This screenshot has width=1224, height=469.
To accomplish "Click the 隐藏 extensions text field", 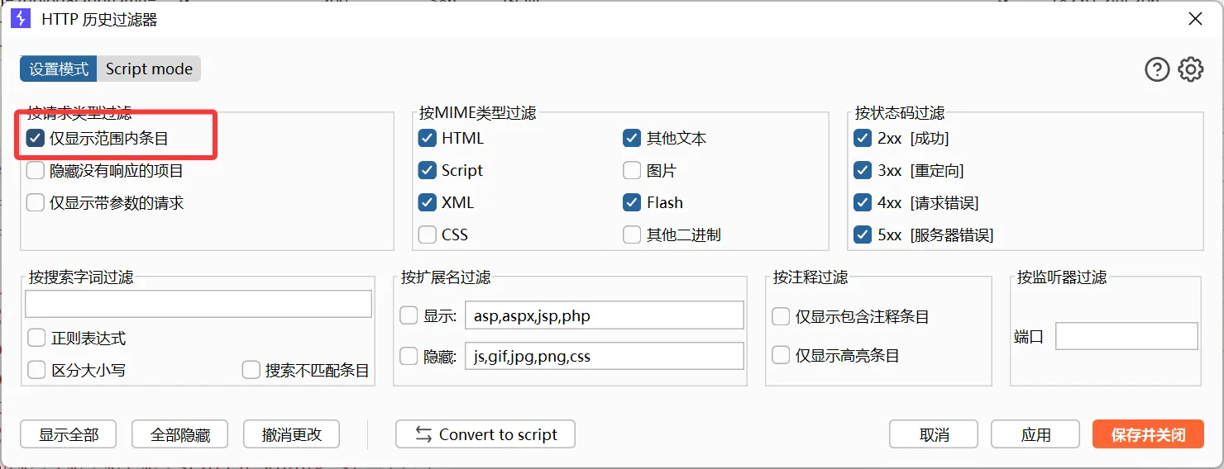I will pyautogui.click(x=604, y=357).
